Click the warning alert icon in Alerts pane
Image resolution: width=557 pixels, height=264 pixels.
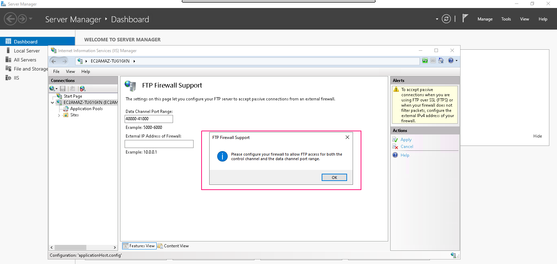pyautogui.click(x=396, y=90)
